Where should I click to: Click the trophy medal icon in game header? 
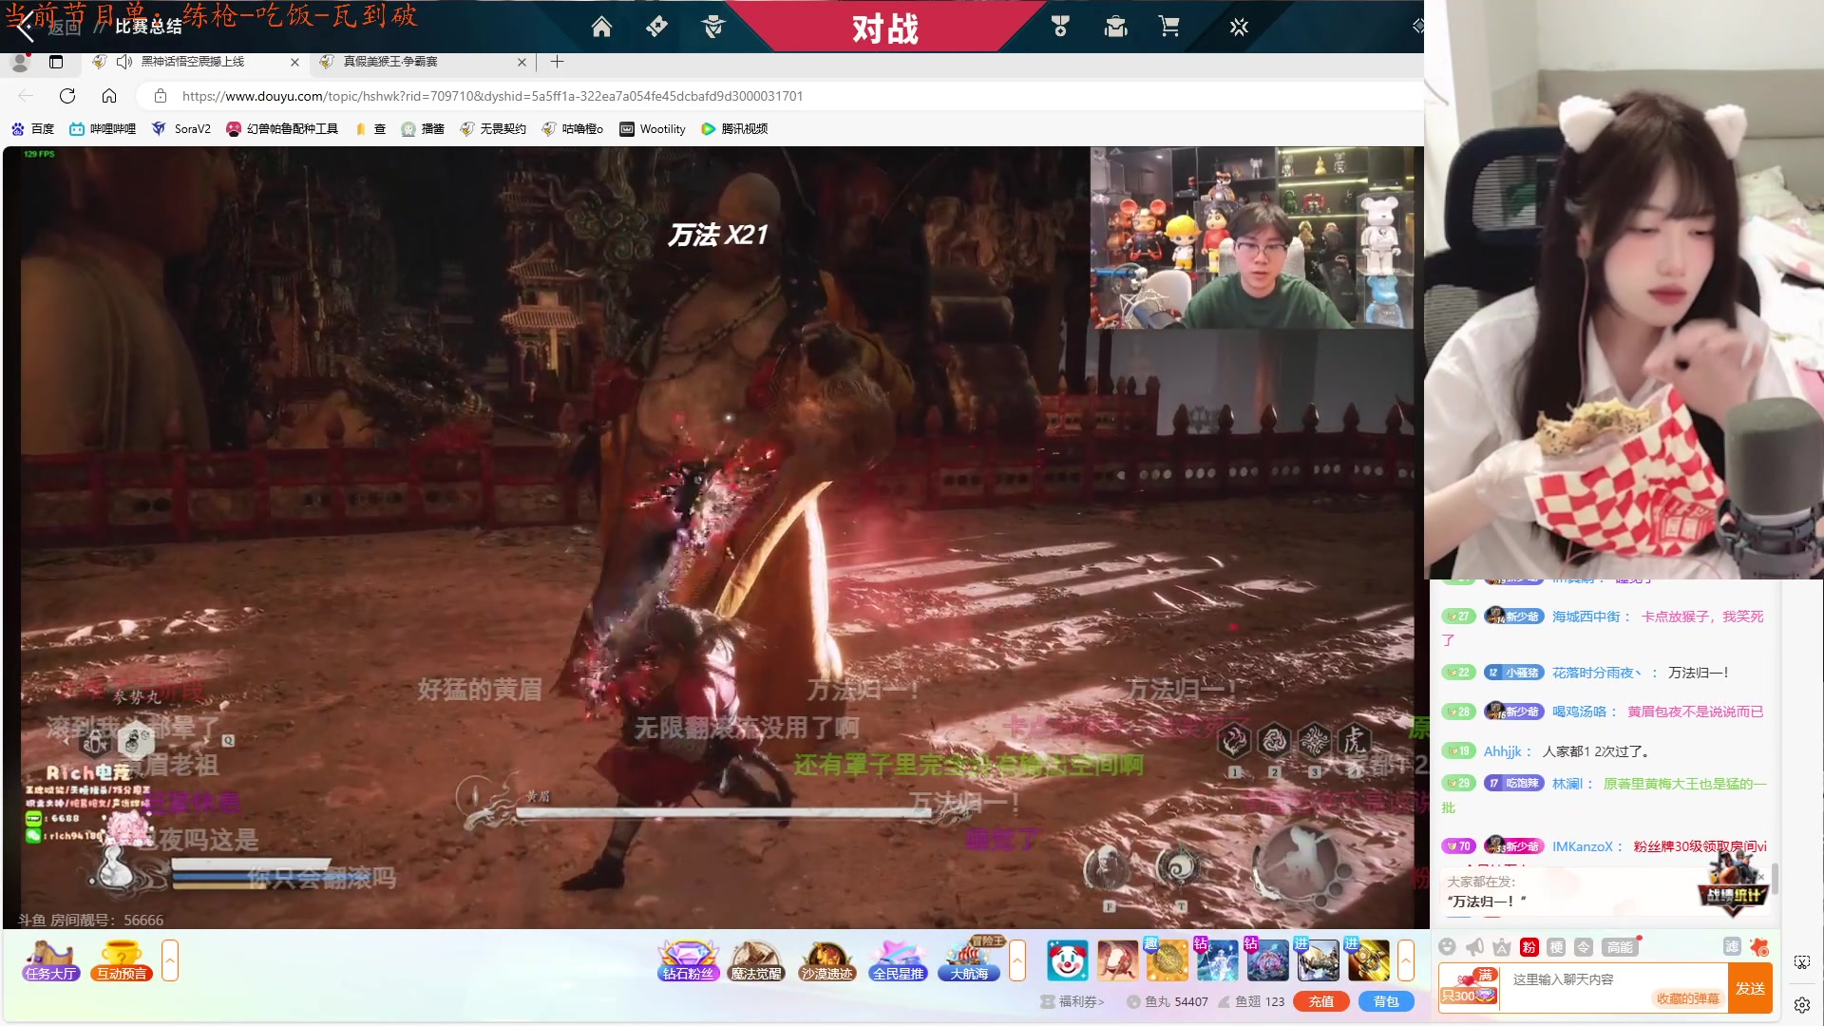coord(1060,27)
